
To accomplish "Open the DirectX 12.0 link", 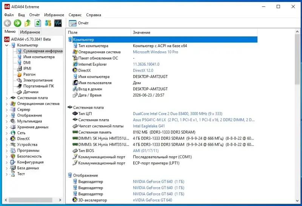I will tap(143, 71).
